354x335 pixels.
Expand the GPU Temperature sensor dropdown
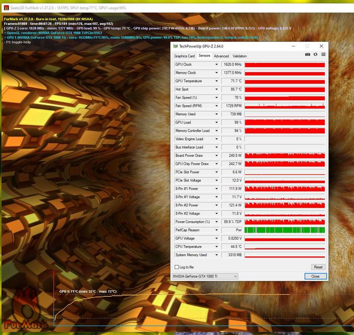(217, 81)
